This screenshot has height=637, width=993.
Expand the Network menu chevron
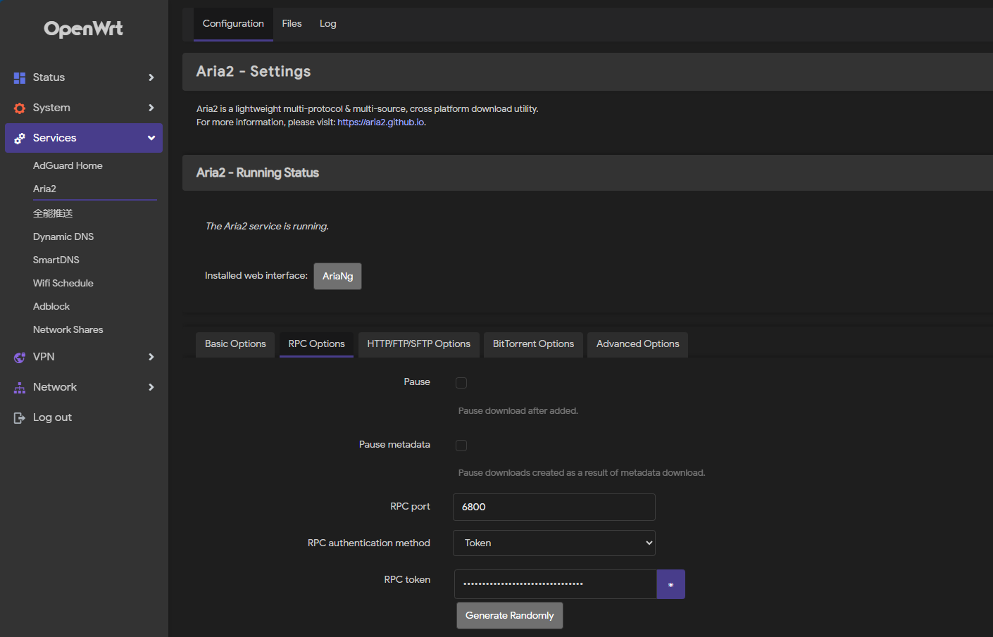[x=151, y=387]
